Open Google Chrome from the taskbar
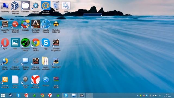Viewport: 174px width, 98px height. point(42,95)
